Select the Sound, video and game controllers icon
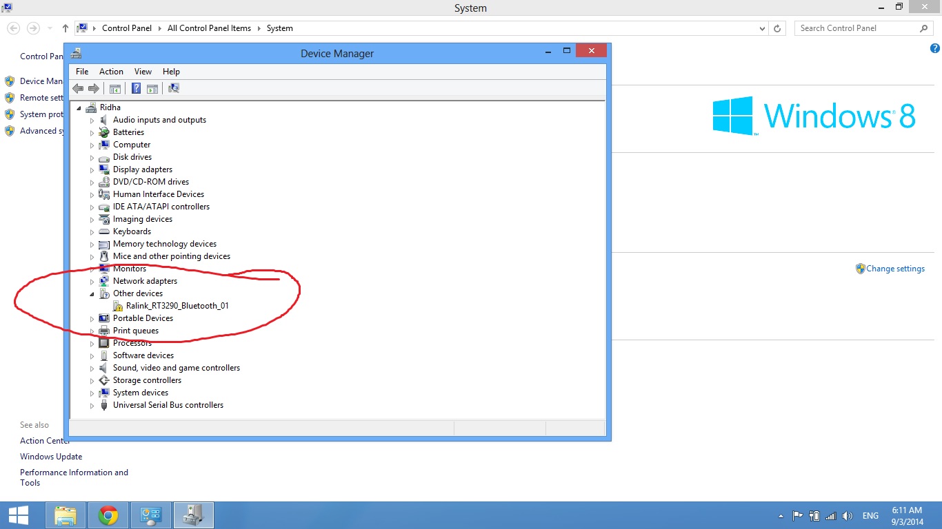942x529 pixels. point(104,368)
